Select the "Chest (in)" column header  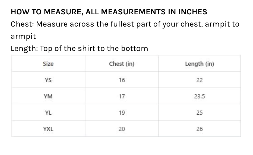(x=122, y=64)
